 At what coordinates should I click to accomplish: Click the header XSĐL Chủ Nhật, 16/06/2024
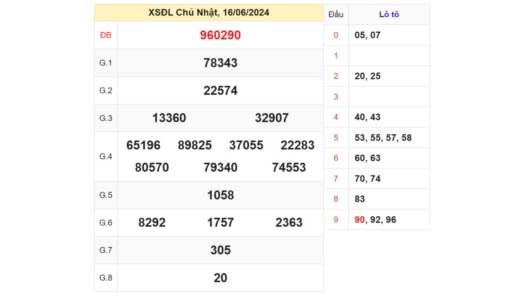tap(209, 13)
